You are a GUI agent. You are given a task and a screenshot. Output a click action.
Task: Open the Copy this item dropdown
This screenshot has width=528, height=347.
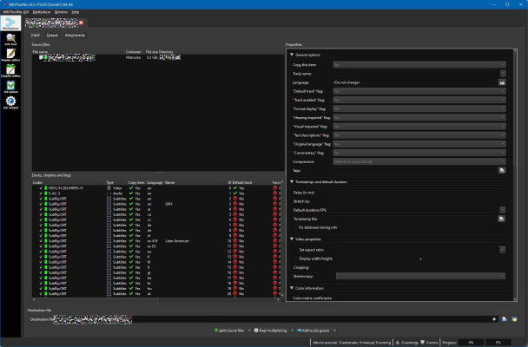click(x=419, y=64)
